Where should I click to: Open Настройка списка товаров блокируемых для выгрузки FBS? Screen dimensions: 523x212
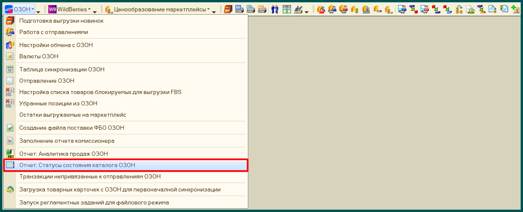click(126, 92)
